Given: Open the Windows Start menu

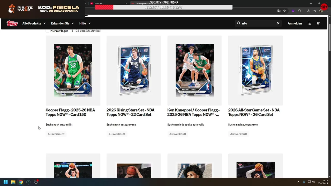Looking at the screenshot, I should coord(5,182).
